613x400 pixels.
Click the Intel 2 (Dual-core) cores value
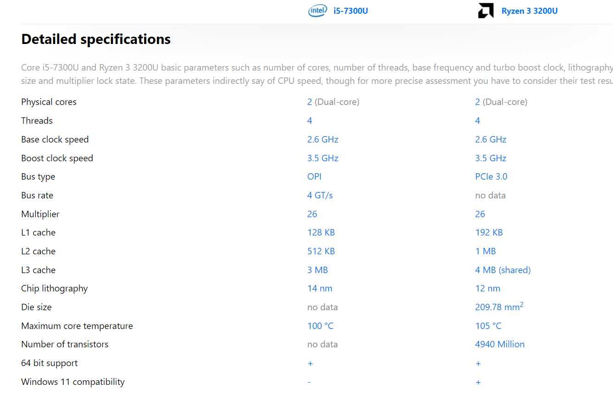(x=333, y=102)
